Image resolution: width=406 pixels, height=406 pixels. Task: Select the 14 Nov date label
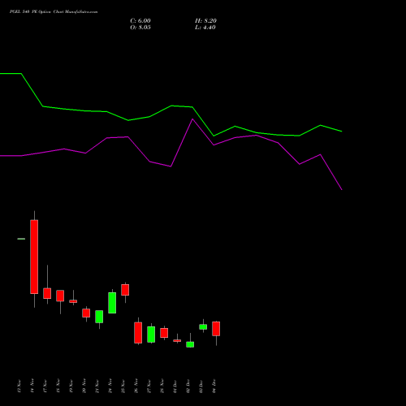pos(32,386)
